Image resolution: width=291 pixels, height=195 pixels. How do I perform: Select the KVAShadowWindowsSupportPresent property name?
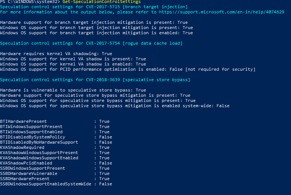point(39,153)
